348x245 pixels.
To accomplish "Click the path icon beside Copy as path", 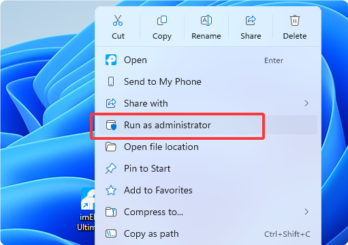I will pyautogui.click(x=111, y=233).
